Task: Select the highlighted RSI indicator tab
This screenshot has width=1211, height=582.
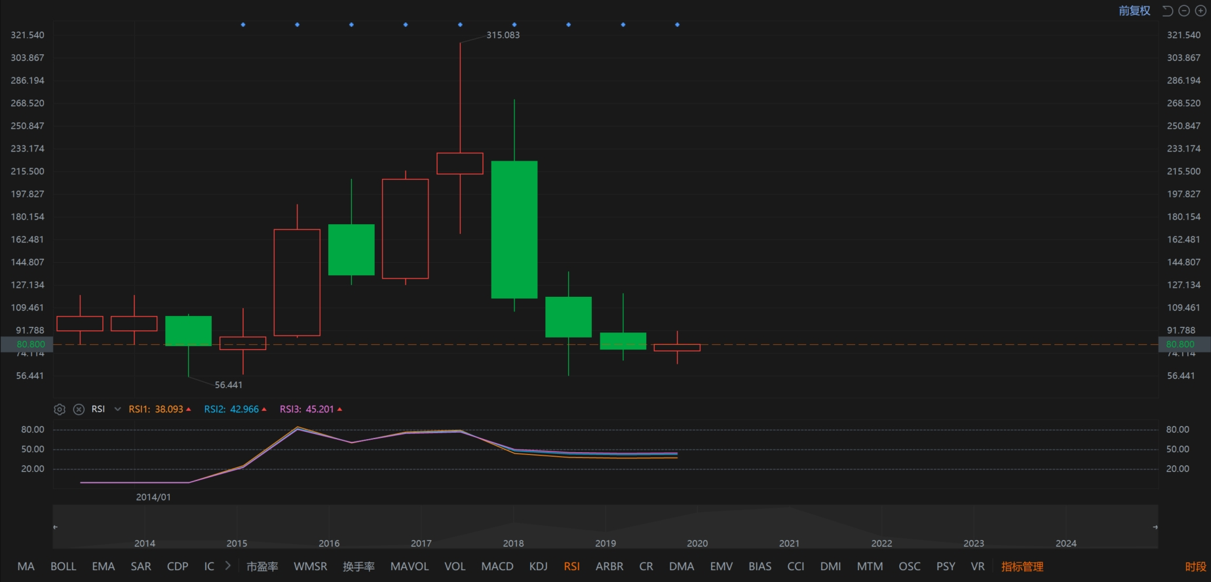Action: click(x=572, y=566)
